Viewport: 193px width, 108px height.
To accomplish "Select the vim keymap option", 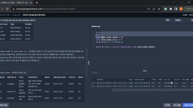I will 183,20.
